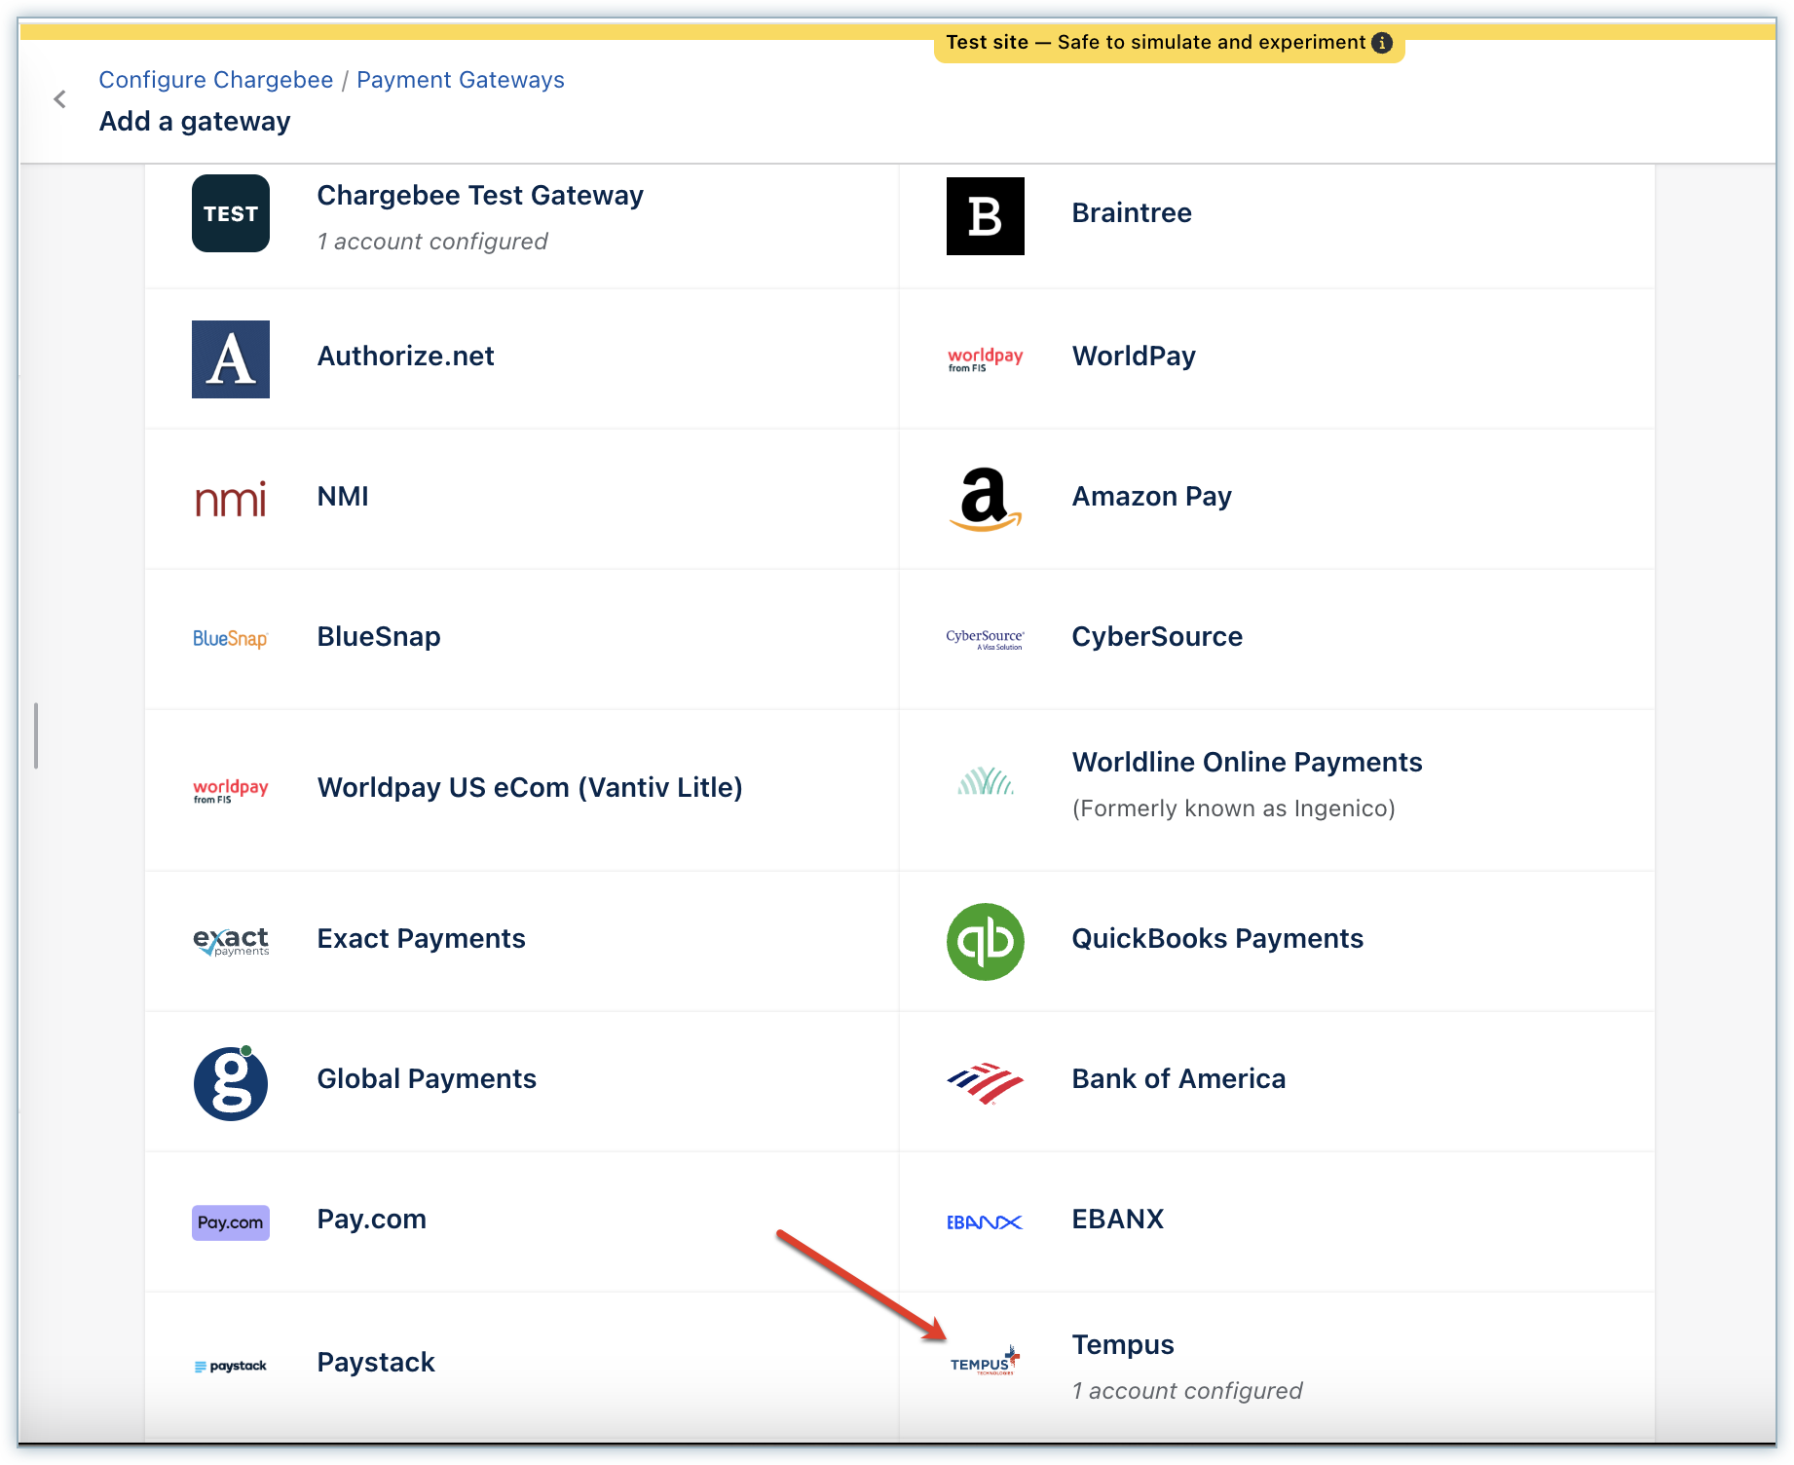This screenshot has height=1465, width=1794.
Task: Select the Global Payments logo icon
Action: pyautogui.click(x=231, y=1082)
